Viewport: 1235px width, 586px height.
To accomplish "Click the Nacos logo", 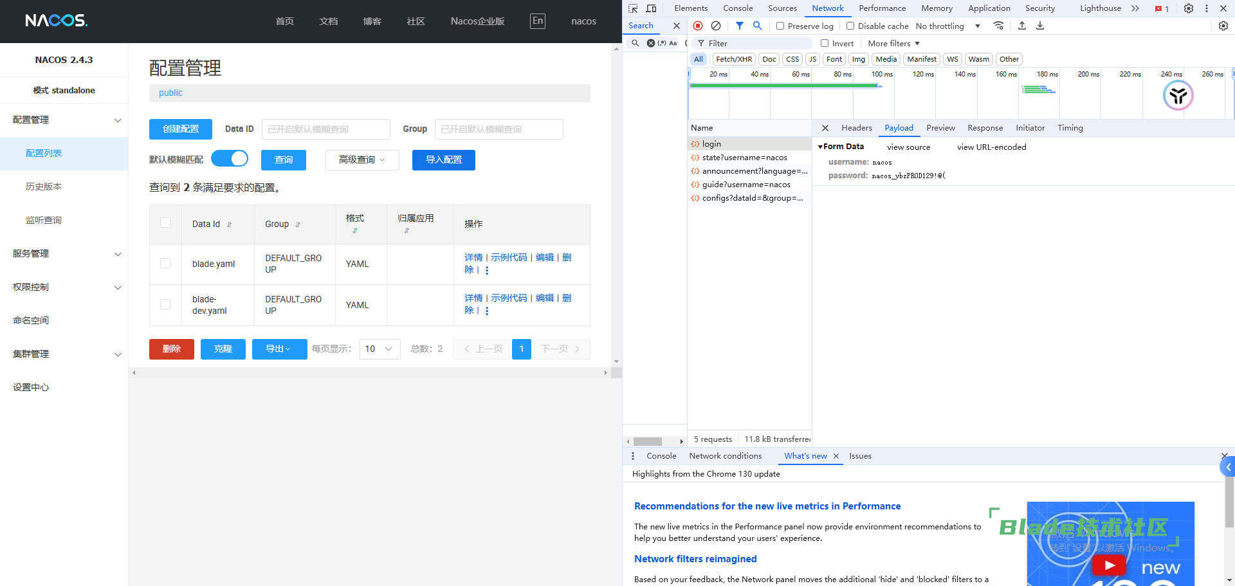I will coord(57,21).
